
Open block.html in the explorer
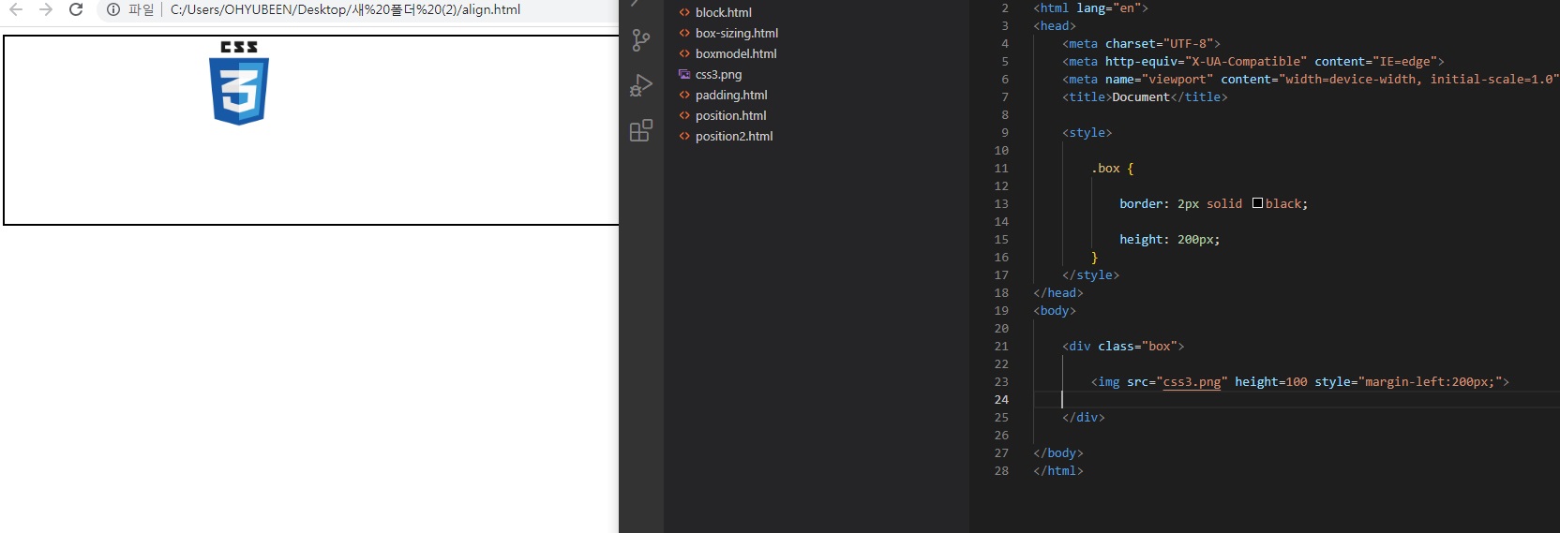point(723,12)
